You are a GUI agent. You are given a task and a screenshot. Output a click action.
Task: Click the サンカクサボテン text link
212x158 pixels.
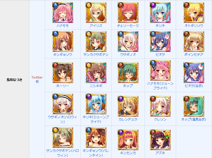pos(96,55)
